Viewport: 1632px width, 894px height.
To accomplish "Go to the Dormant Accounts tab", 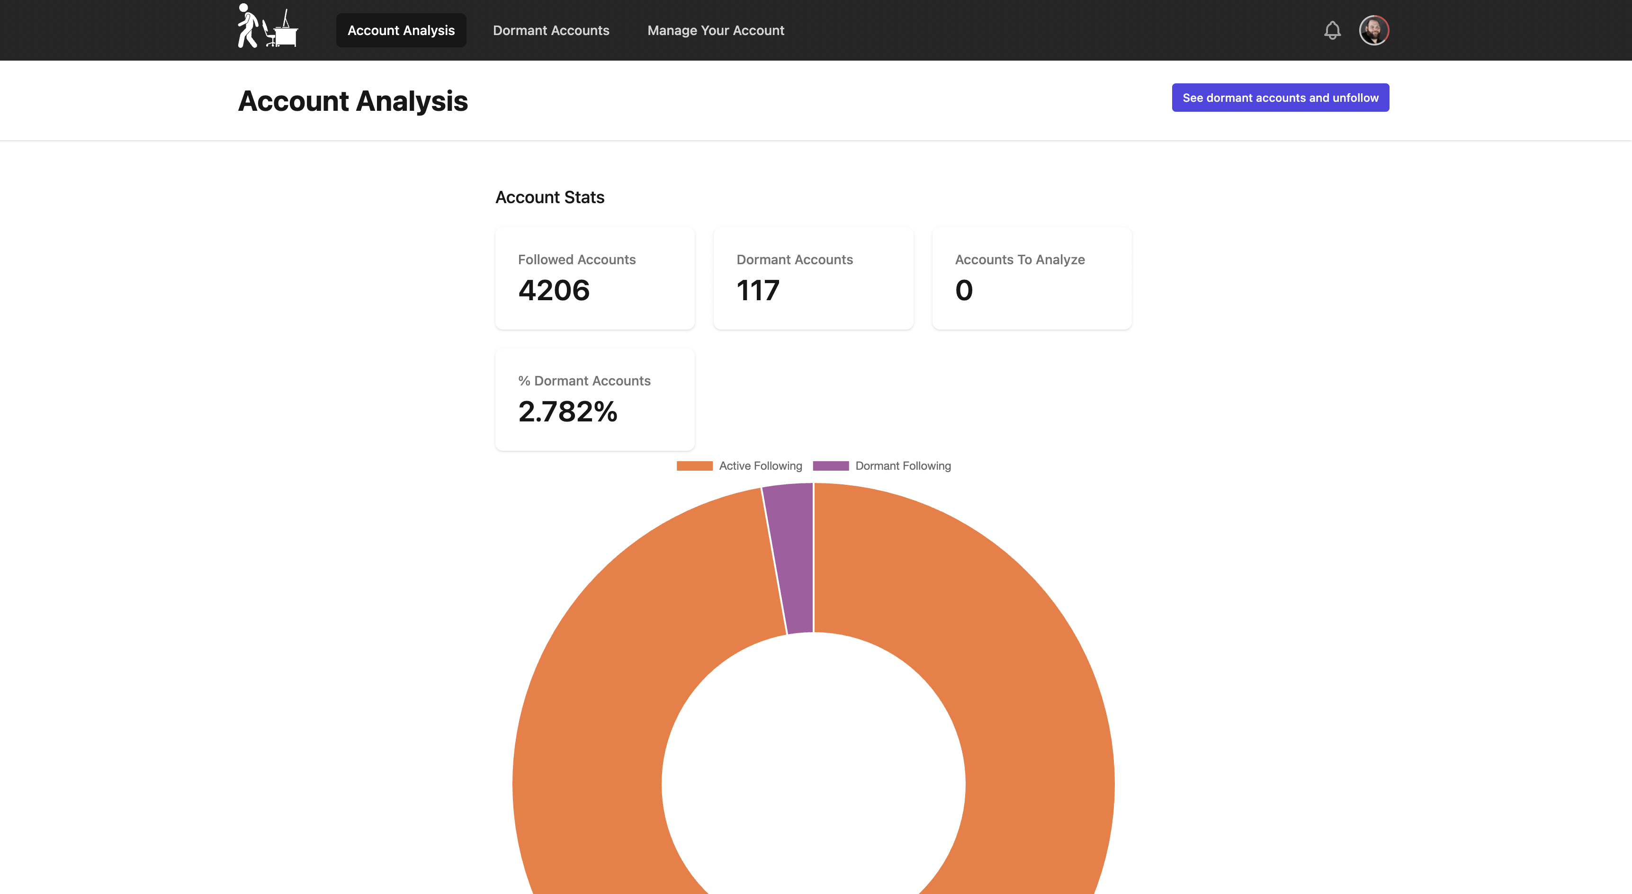I will pyautogui.click(x=551, y=30).
